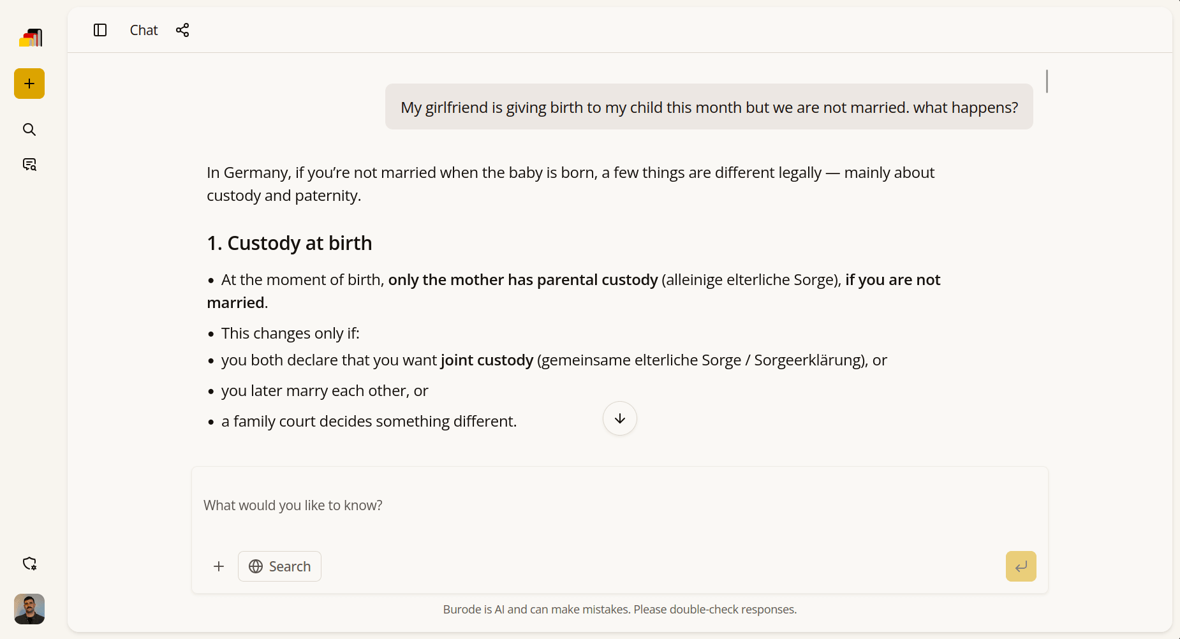Image resolution: width=1180 pixels, height=639 pixels.
Task: Toggle the Search web option
Action: (279, 566)
